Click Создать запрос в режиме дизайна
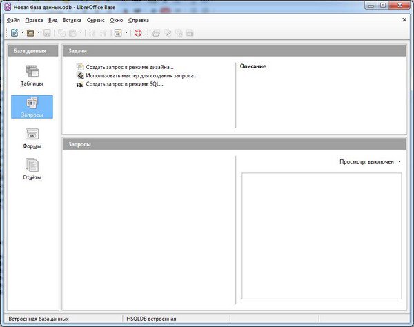Image resolution: width=414 pixels, height=327 pixels. (129, 67)
